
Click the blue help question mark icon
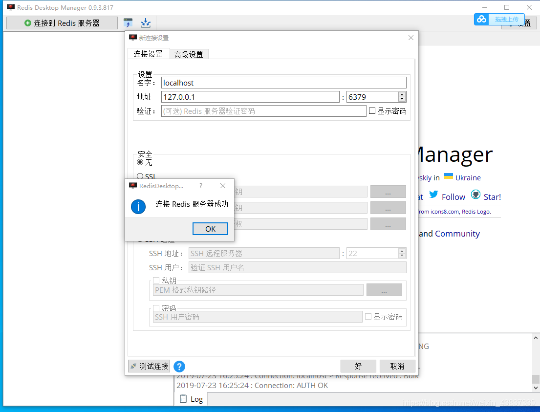click(x=179, y=366)
